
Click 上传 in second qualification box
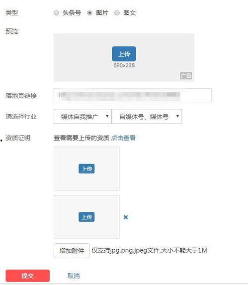coord(86,217)
